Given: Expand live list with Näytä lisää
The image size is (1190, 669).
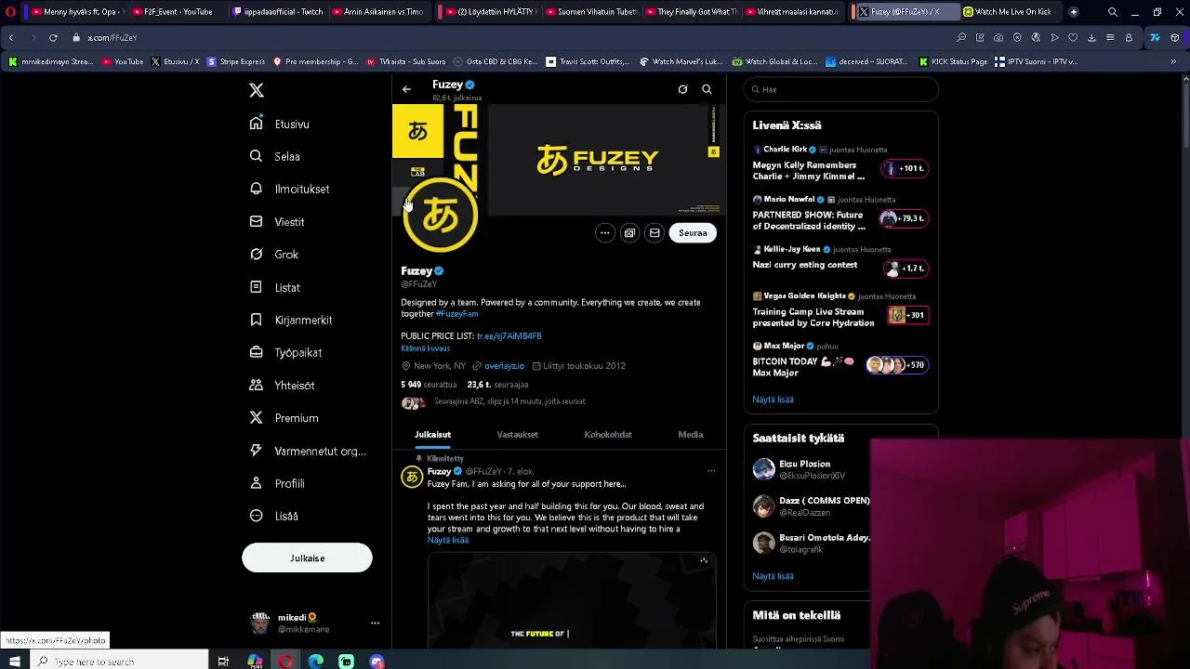Looking at the screenshot, I should tap(773, 400).
